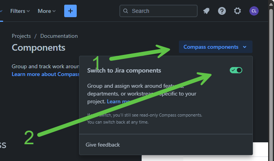This screenshot has height=161, width=274.
Task: Open Learn more about Compass link
Action: coord(45,74)
